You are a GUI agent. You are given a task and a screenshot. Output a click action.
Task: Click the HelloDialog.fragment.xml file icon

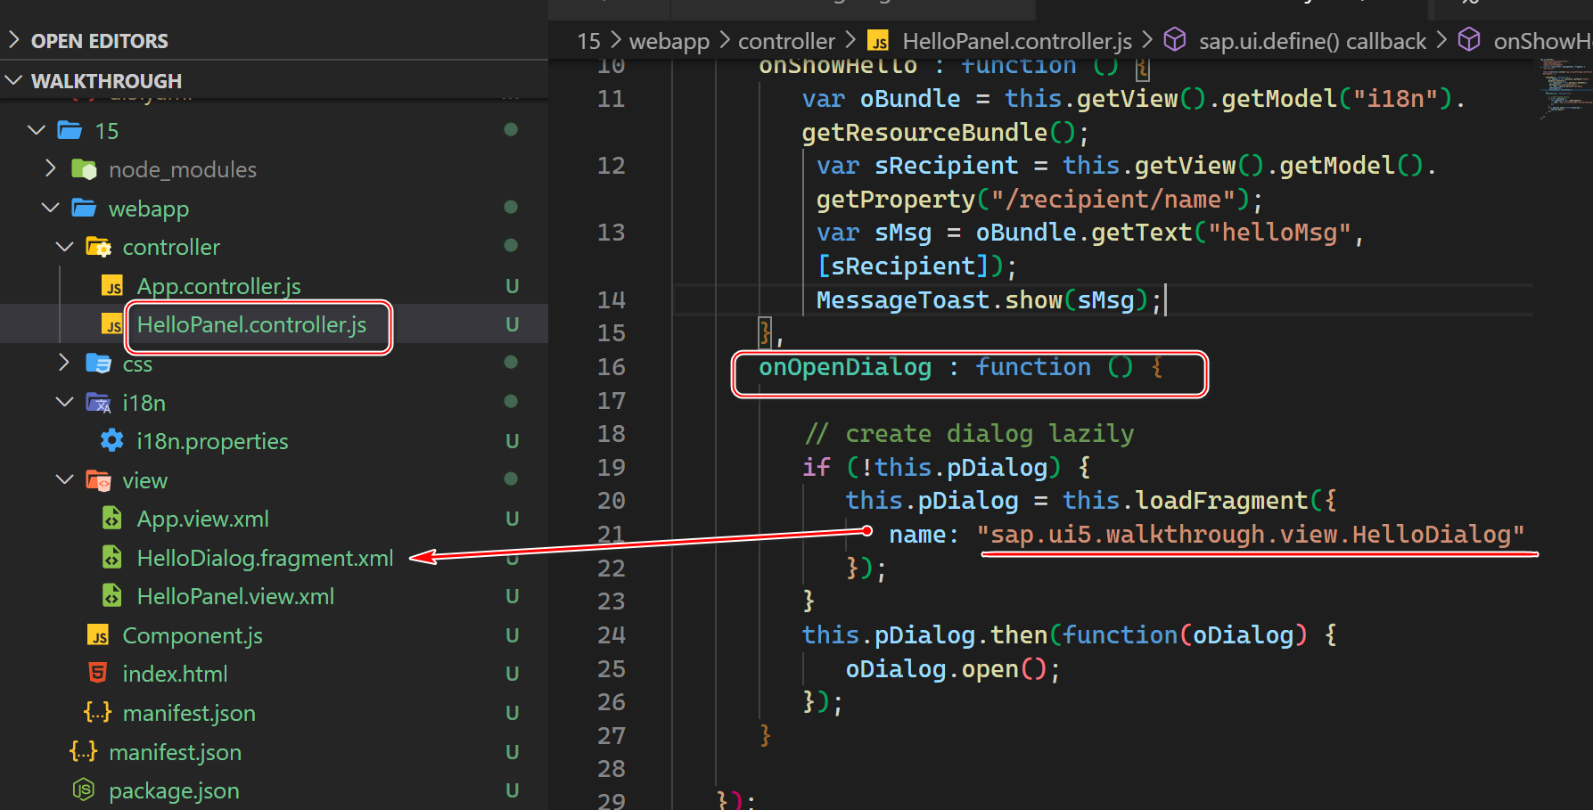(111, 557)
